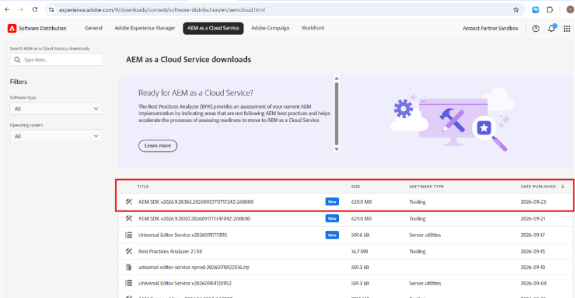Click the browser forward arrow
This screenshot has width=575, height=298.
(x=21, y=10)
